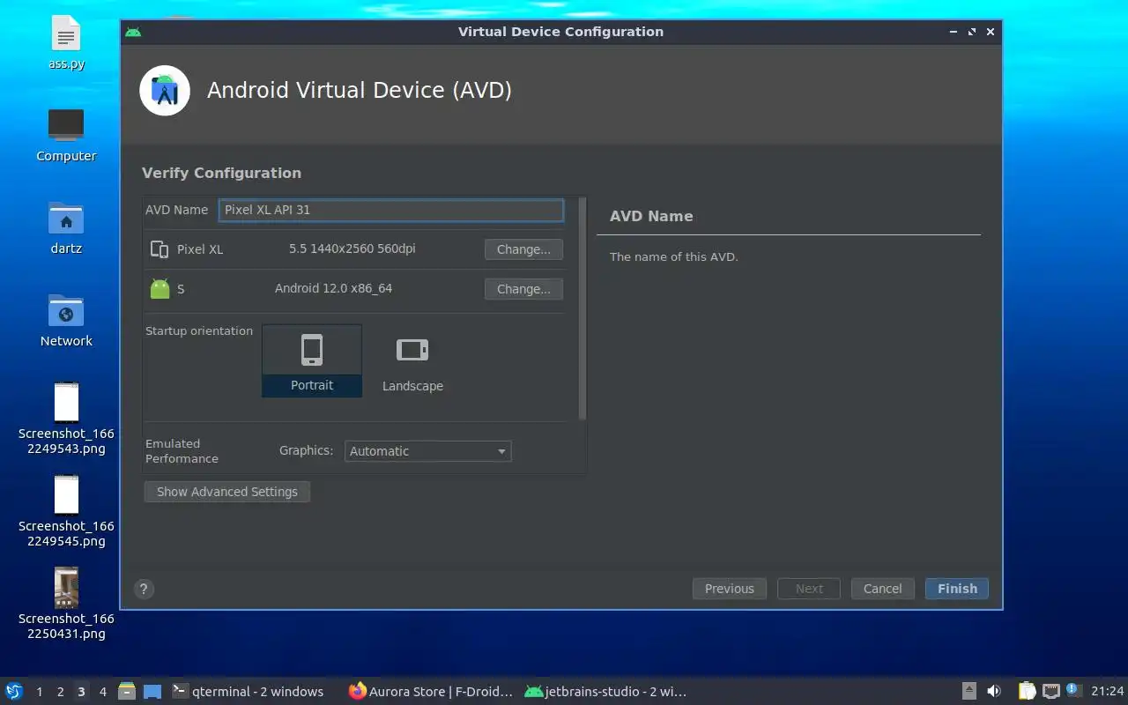
Task: Open the Lubuntu start menu icon
Action: [14, 692]
